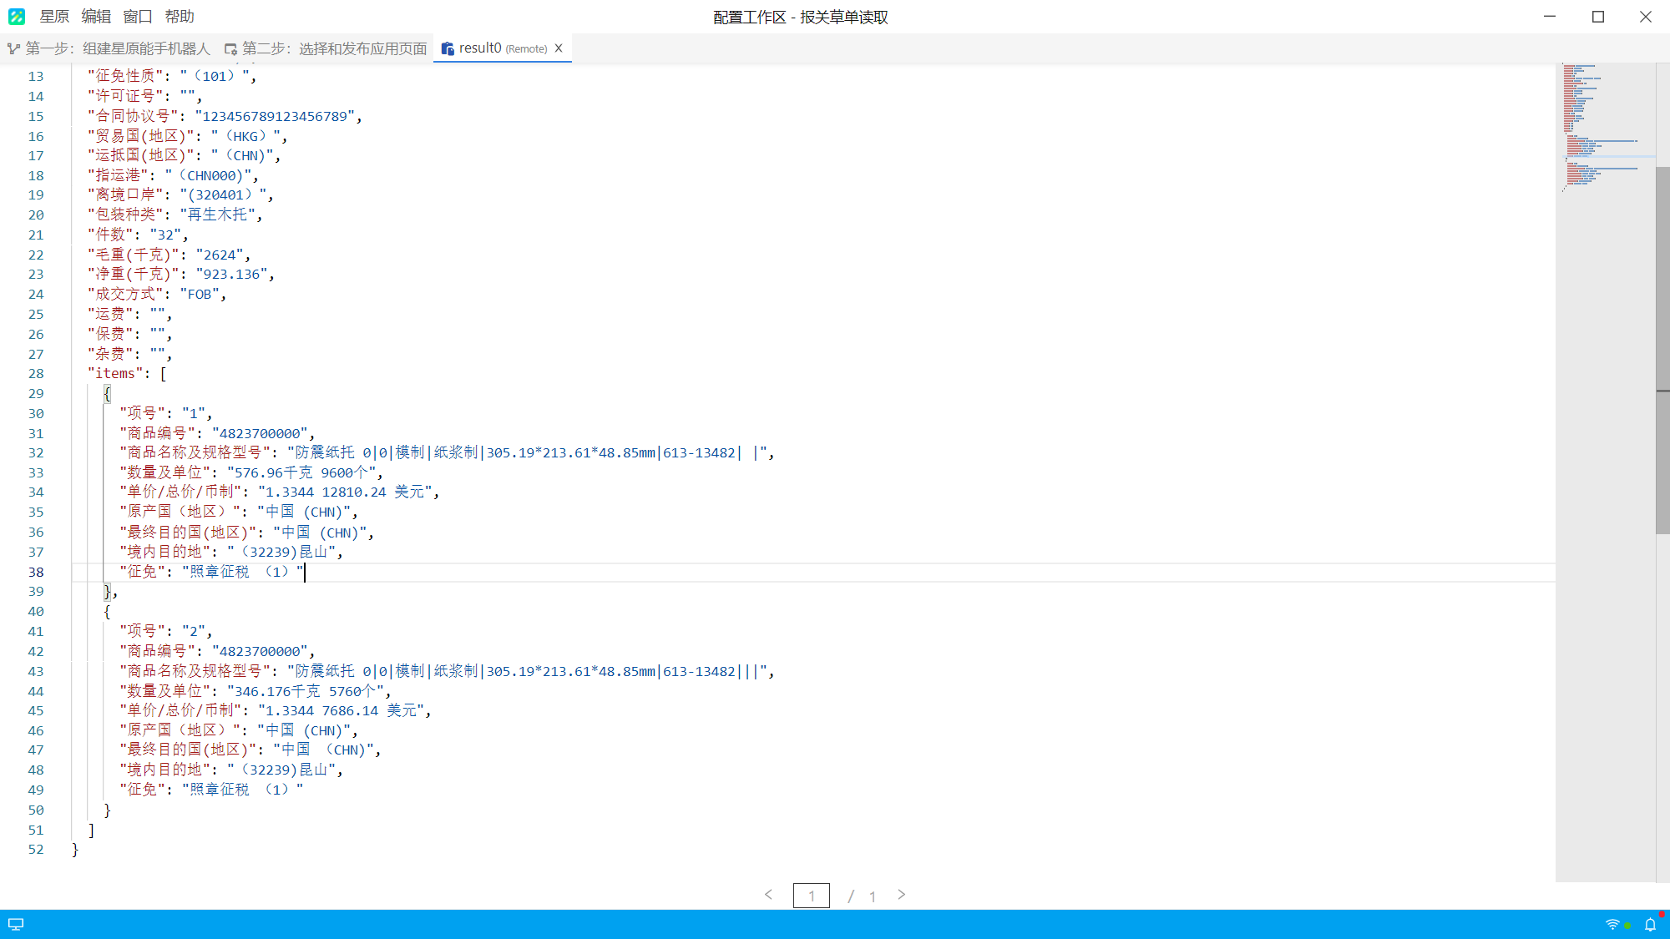Click the 项号 "1" line

point(166,413)
